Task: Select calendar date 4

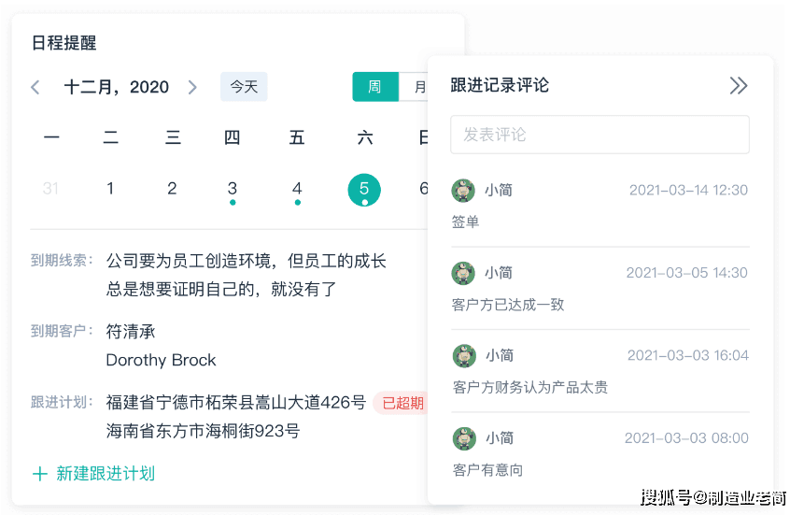Action: [x=297, y=189]
